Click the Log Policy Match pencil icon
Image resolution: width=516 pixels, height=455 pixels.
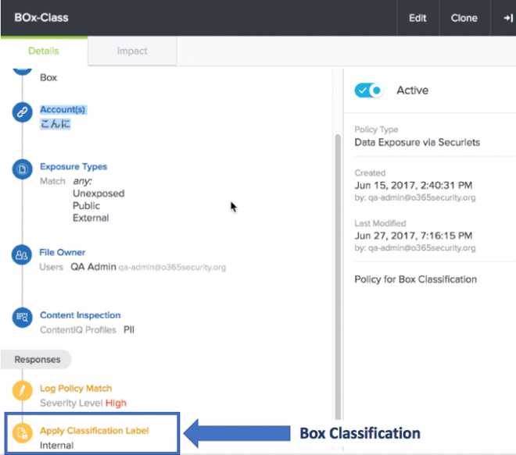click(22, 390)
